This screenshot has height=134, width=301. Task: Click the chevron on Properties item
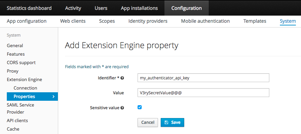(53, 97)
